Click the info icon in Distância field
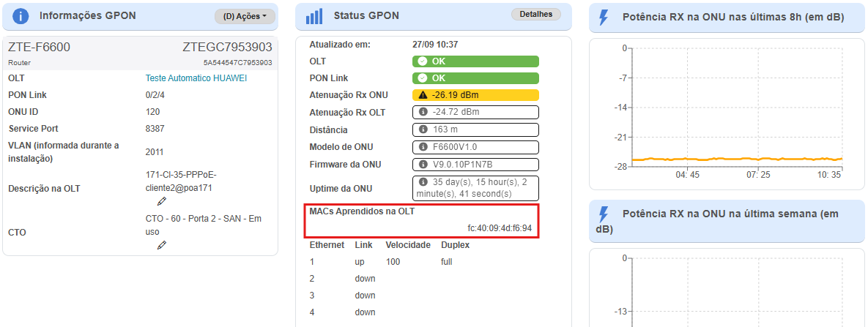 coord(423,129)
